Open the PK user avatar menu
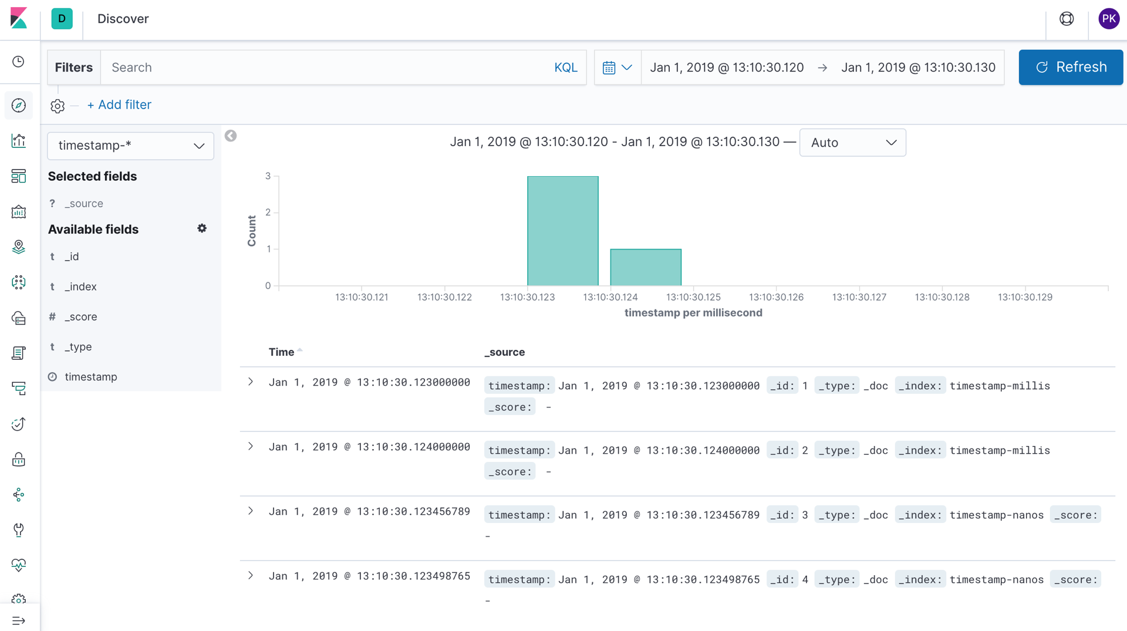Image resolution: width=1127 pixels, height=631 pixels. [x=1109, y=19]
